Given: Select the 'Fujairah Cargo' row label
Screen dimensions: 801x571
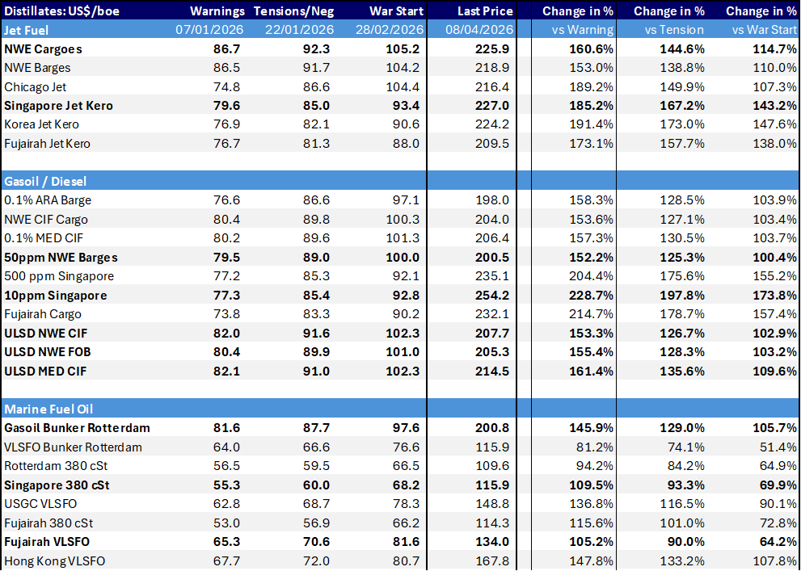Looking at the screenshot, I should [x=42, y=314].
